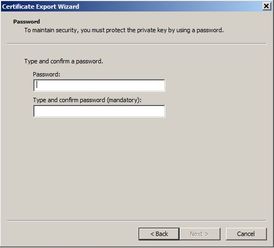Click the 'To maintain security' description text
Viewport: 274px width, 248px height.
pyautogui.click(x=124, y=30)
